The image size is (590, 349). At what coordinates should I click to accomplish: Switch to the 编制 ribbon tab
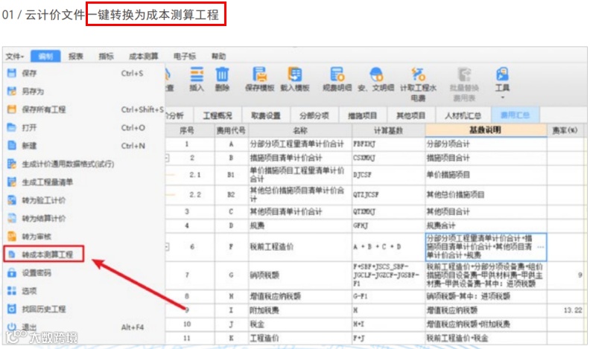(45, 57)
